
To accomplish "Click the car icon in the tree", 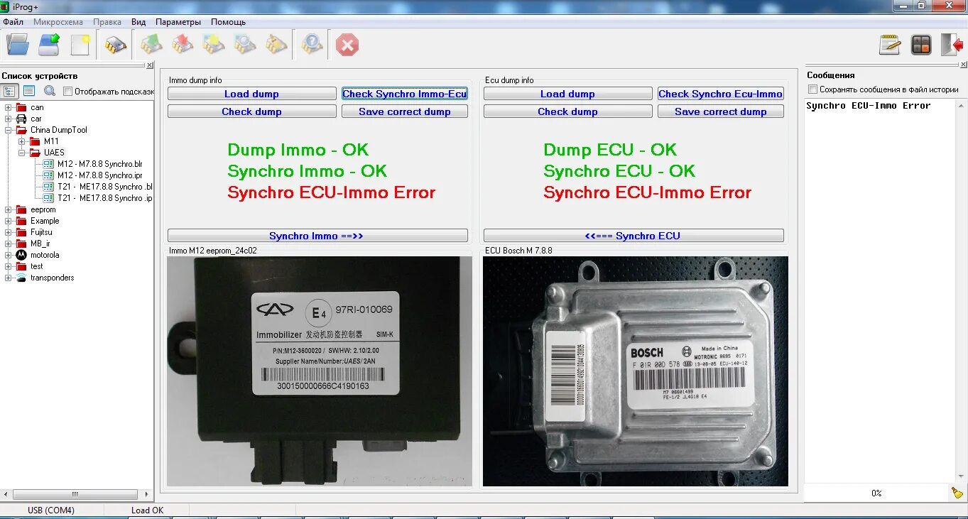I will pos(21,119).
